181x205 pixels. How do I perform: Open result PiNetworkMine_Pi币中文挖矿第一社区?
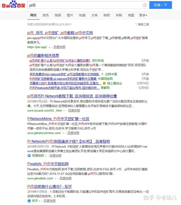pos(58,119)
